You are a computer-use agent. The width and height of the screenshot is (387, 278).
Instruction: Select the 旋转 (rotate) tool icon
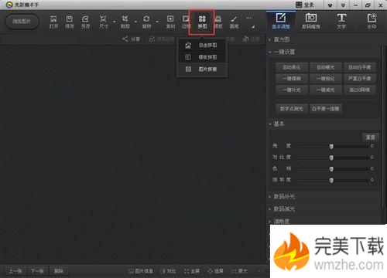point(146,22)
